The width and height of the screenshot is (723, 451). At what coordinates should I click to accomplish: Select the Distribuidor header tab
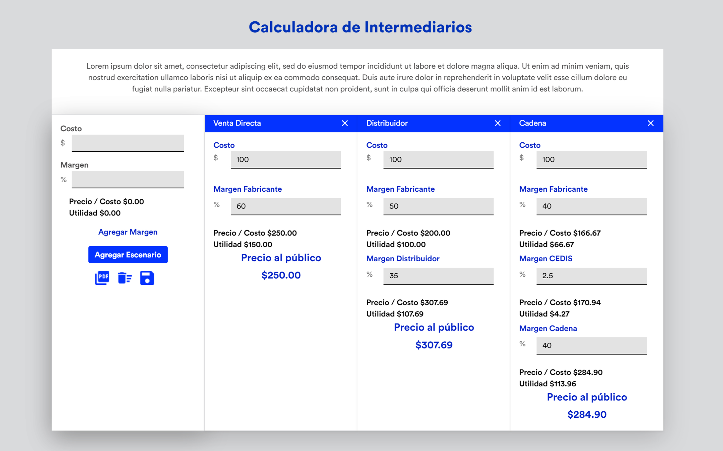pyautogui.click(x=434, y=124)
